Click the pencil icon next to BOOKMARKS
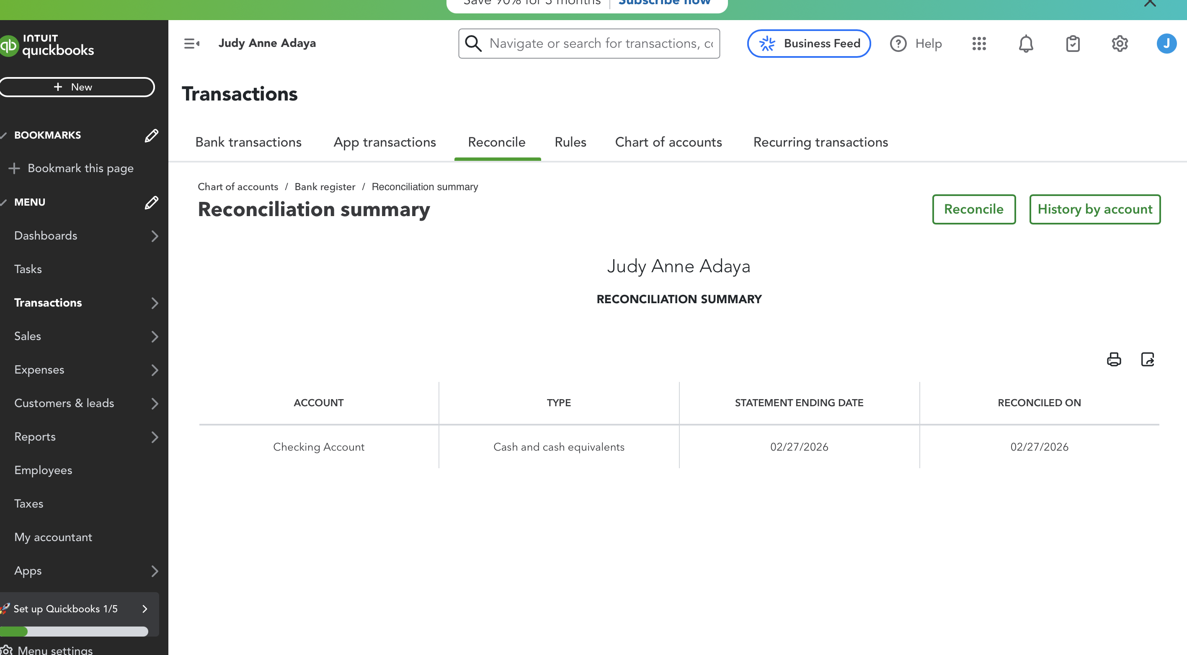 [151, 135]
